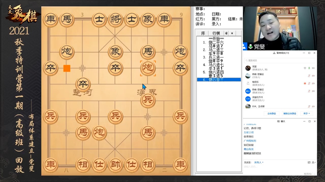
Task: Click the red recording indicator beside 杨佳乐
Action: [x=305, y=83]
